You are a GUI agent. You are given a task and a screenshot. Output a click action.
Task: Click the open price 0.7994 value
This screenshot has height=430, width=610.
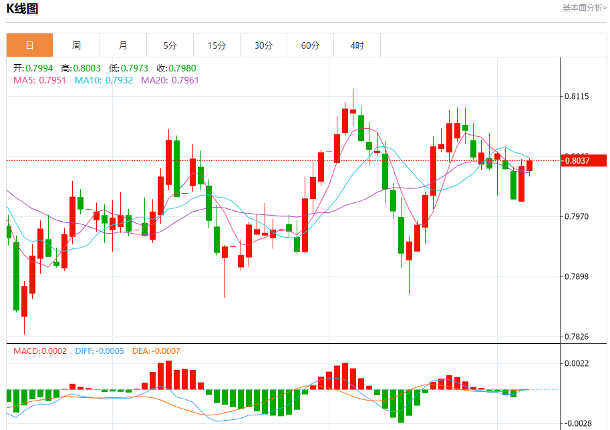pos(39,68)
